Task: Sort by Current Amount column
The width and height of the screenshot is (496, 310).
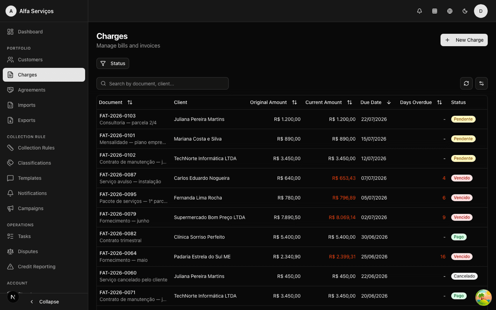Action: (350, 102)
